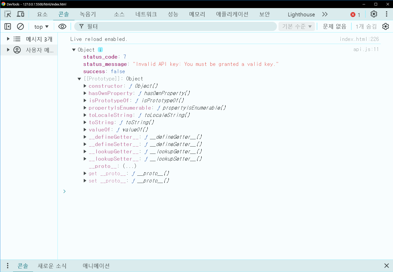Expand the isPrototypeOf property

85,100
